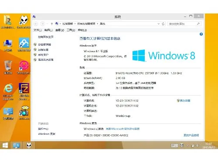The image size is (218, 163).
Task: Open 操作中心 link under See also
Action: [x=43, y=129]
